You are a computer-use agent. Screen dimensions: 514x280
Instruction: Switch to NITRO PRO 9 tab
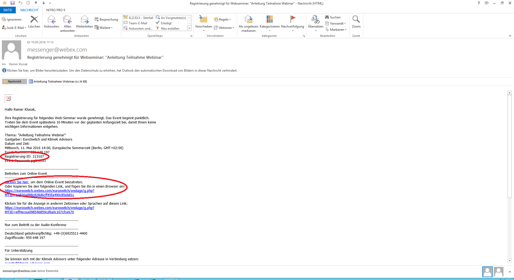55,10
